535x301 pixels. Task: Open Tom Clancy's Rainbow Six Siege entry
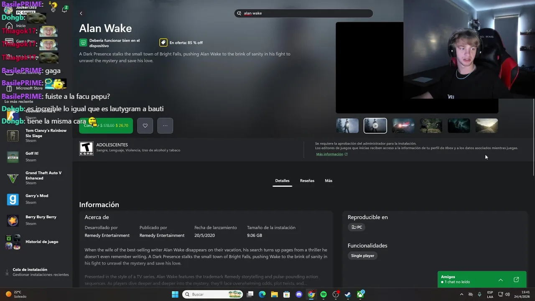(36, 135)
